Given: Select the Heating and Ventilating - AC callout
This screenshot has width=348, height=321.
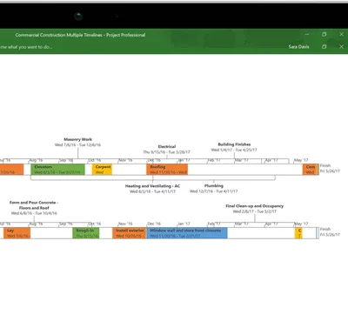Looking at the screenshot, I should [152, 189].
